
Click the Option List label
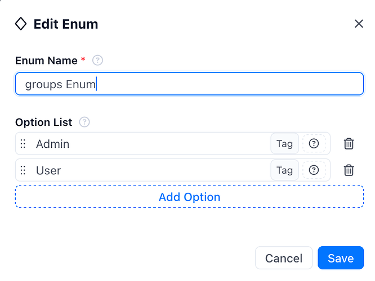pyautogui.click(x=44, y=123)
